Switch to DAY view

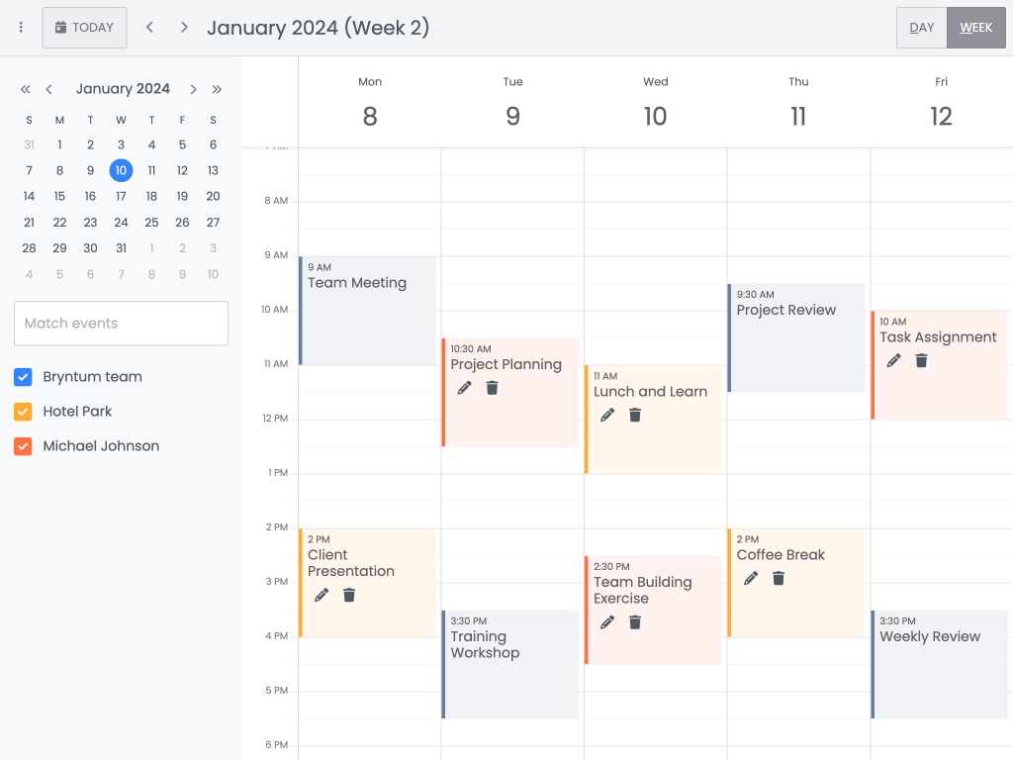pyautogui.click(x=921, y=27)
